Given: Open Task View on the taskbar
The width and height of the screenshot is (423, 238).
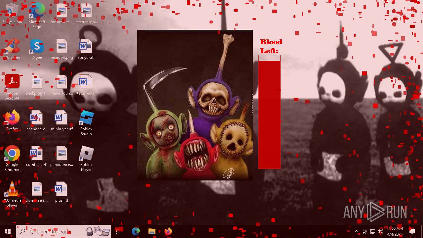Looking at the screenshot, I should click(x=119, y=231).
